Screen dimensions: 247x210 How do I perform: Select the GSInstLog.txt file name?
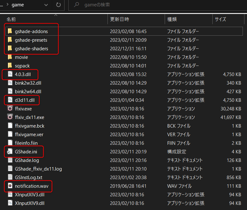point(29,177)
